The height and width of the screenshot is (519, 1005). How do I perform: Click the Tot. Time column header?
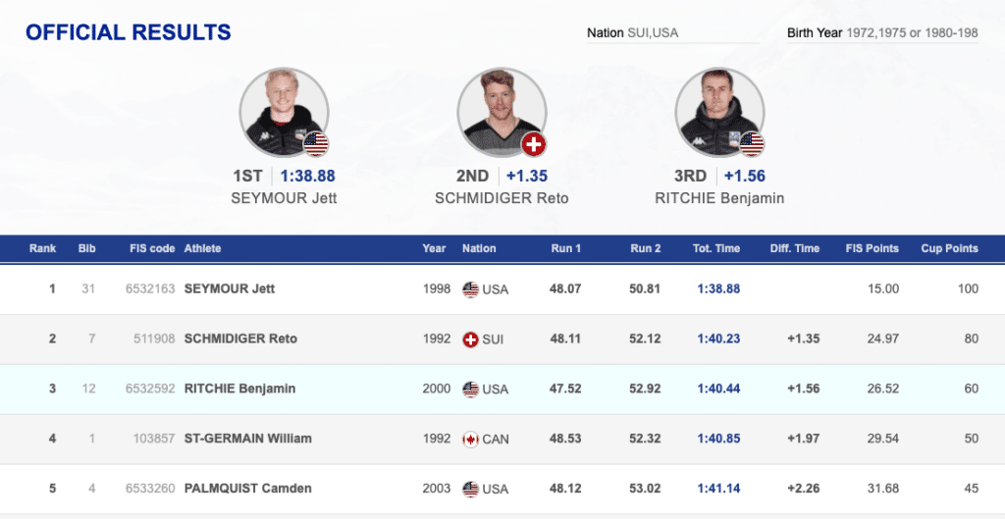[x=714, y=249]
